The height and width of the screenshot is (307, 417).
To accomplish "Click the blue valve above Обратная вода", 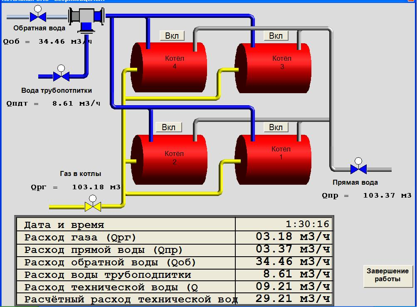I will [38, 17].
